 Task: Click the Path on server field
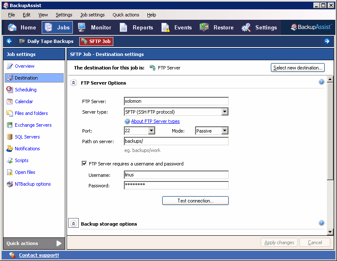click(x=176, y=141)
